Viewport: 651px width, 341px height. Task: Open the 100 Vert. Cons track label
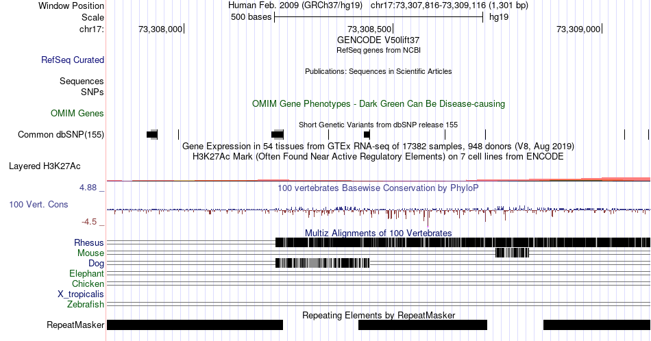(x=38, y=204)
